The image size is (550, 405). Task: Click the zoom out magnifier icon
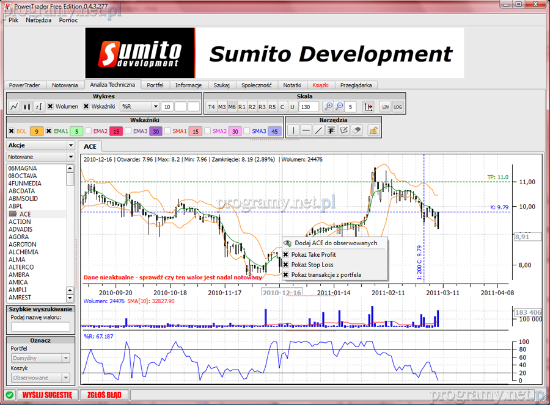point(340,107)
